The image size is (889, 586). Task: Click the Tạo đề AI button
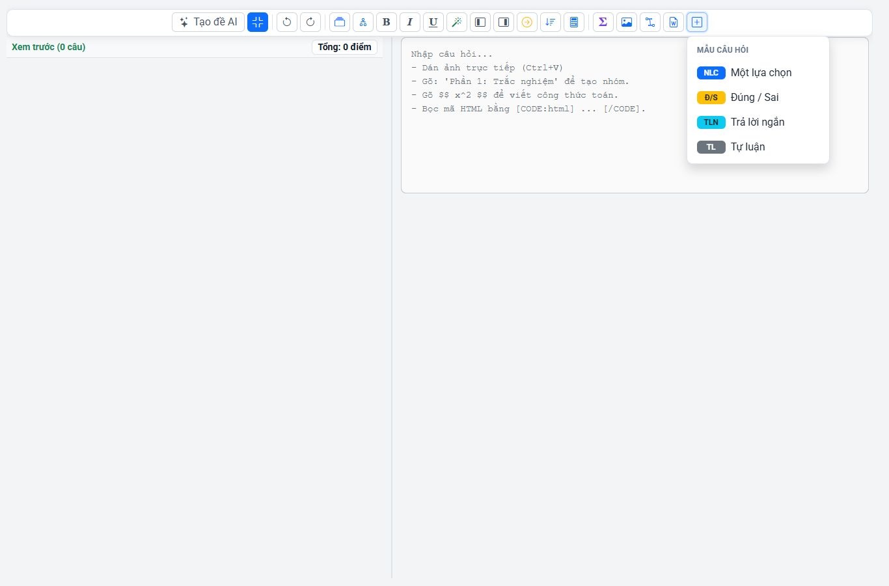tap(208, 22)
